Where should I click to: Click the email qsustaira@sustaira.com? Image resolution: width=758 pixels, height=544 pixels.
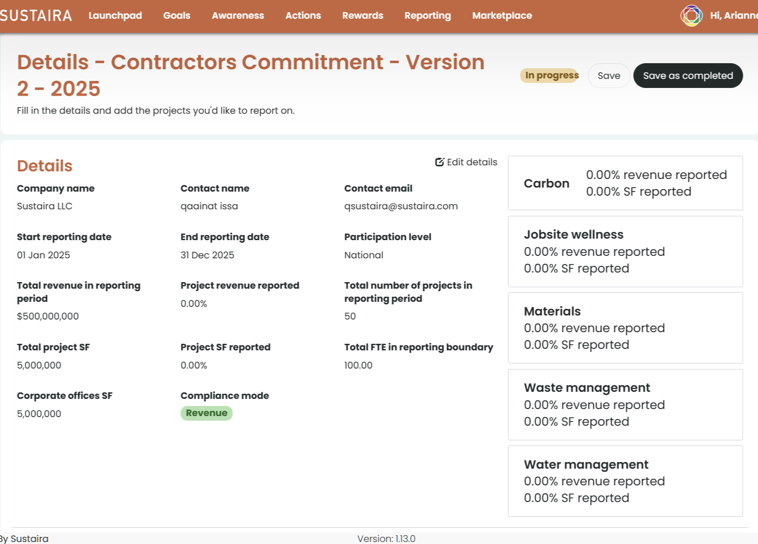(x=401, y=206)
